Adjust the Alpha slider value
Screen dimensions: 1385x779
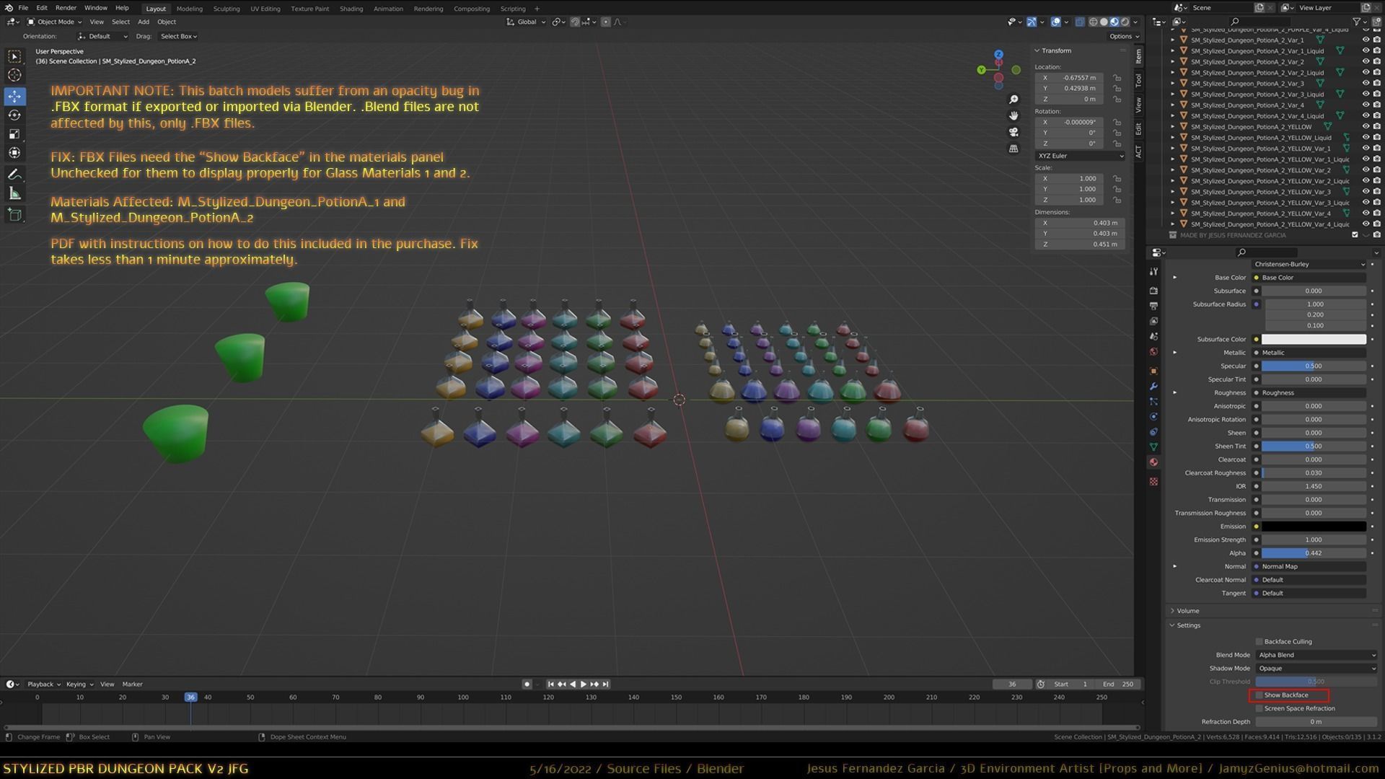click(1313, 553)
